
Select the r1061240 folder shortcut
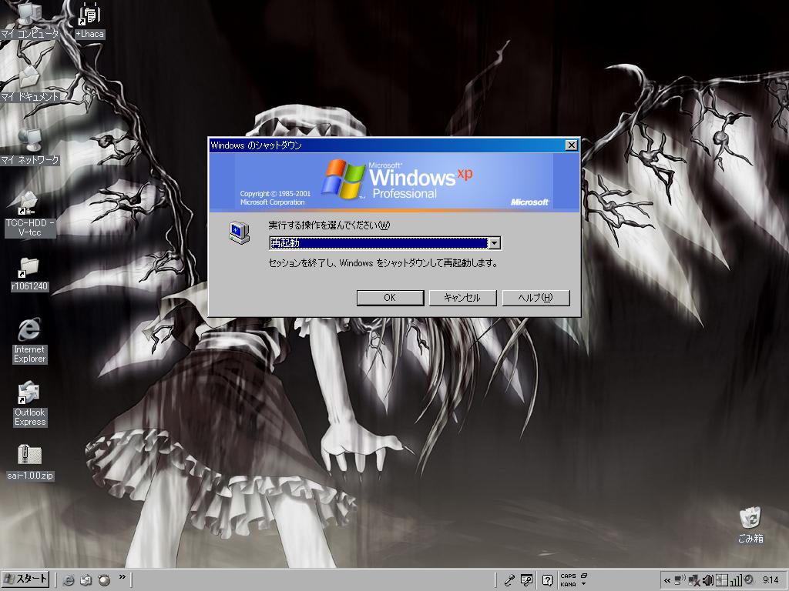(x=30, y=275)
